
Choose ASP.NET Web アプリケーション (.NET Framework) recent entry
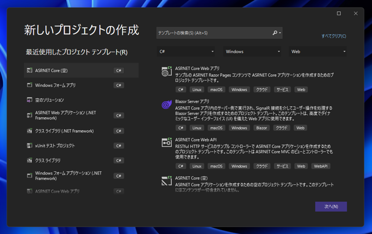coord(81,115)
